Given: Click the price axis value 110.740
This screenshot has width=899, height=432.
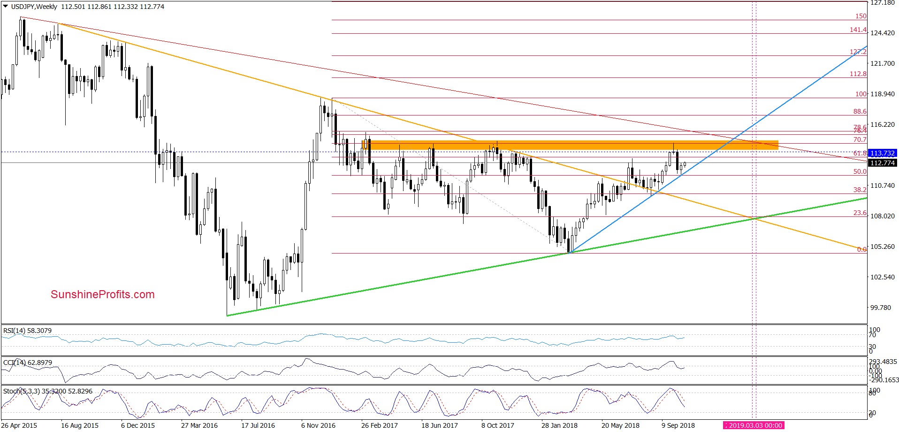Looking at the screenshot, I should click(883, 185).
